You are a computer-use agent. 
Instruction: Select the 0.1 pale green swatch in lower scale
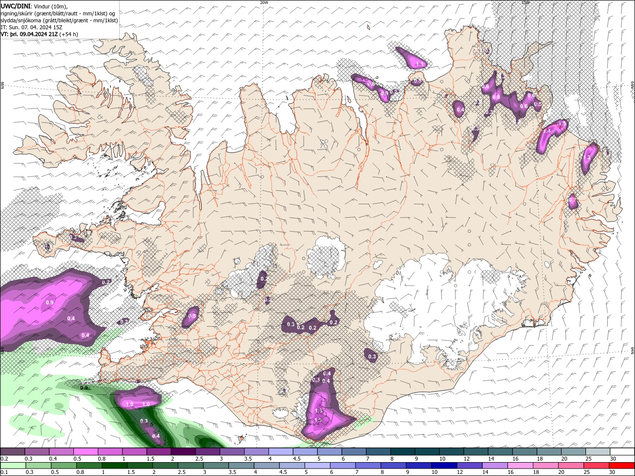(12, 466)
